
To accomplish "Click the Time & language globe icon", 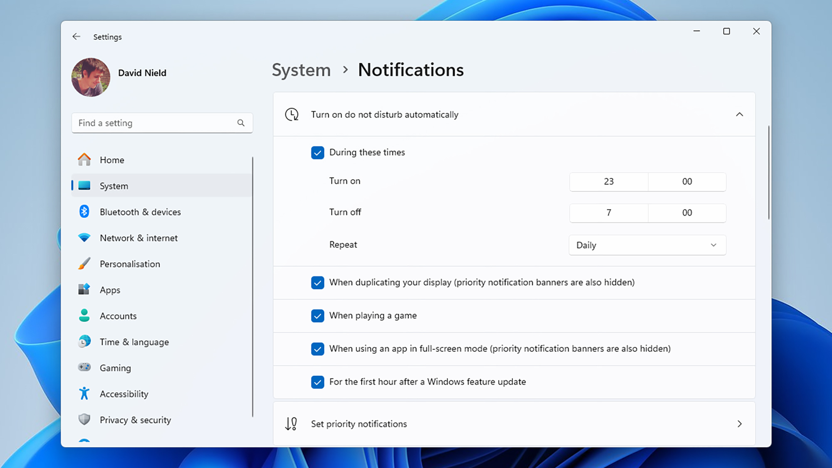I will [84, 342].
